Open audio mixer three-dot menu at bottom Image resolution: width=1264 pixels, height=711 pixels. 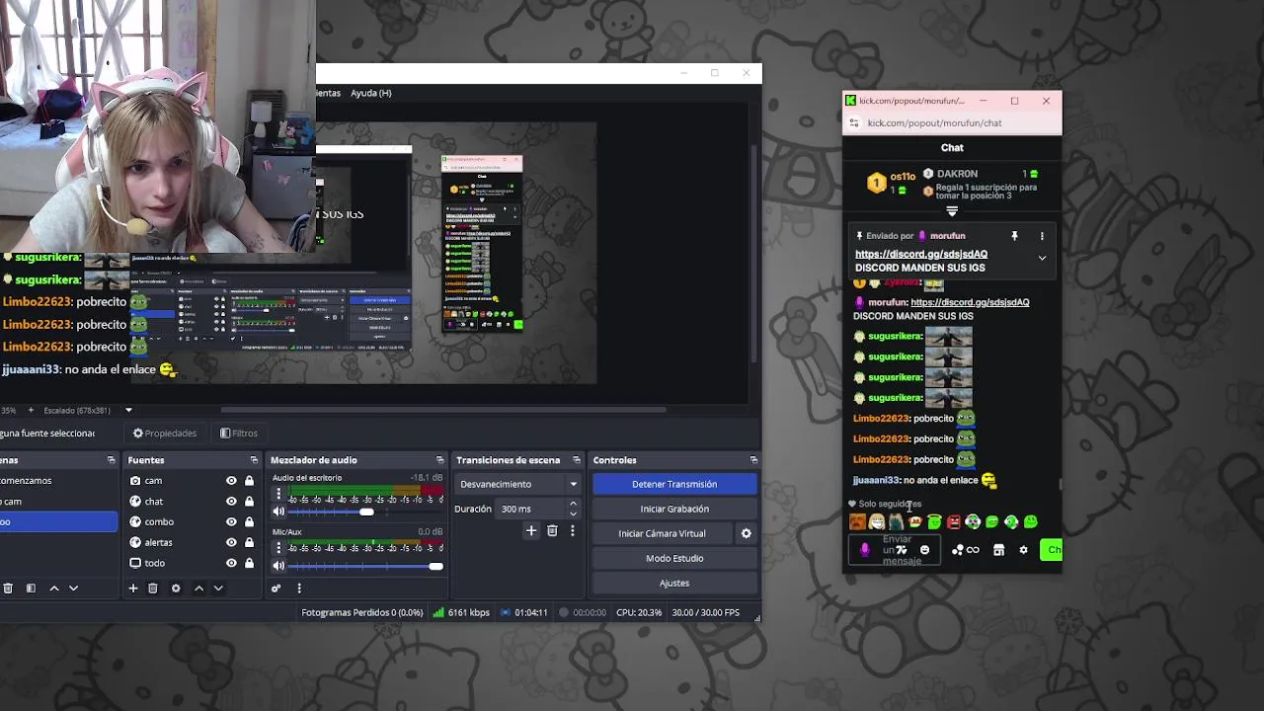[x=299, y=589]
